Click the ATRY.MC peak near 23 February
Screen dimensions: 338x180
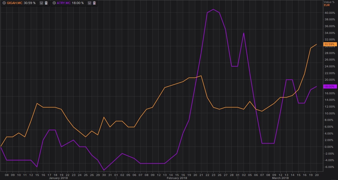[213, 9]
